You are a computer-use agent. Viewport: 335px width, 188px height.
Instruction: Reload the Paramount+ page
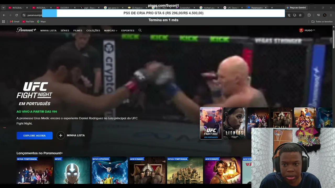point(16,15)
